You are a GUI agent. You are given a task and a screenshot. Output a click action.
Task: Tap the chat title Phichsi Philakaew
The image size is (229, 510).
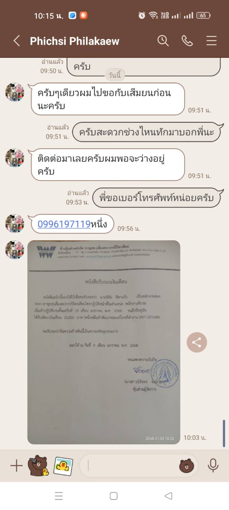74,41
